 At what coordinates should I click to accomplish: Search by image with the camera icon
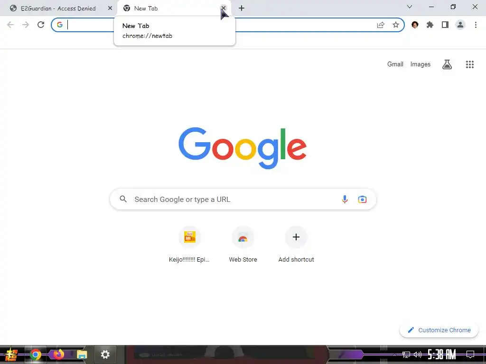pos(362,200)
